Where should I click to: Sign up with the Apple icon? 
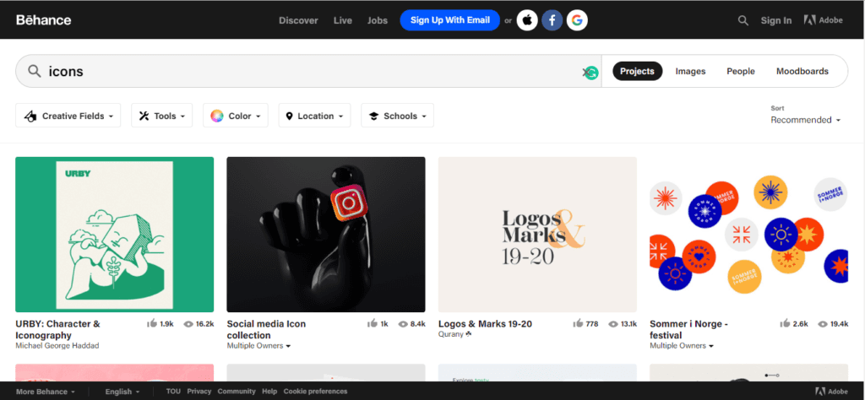[x=527, y=20]
